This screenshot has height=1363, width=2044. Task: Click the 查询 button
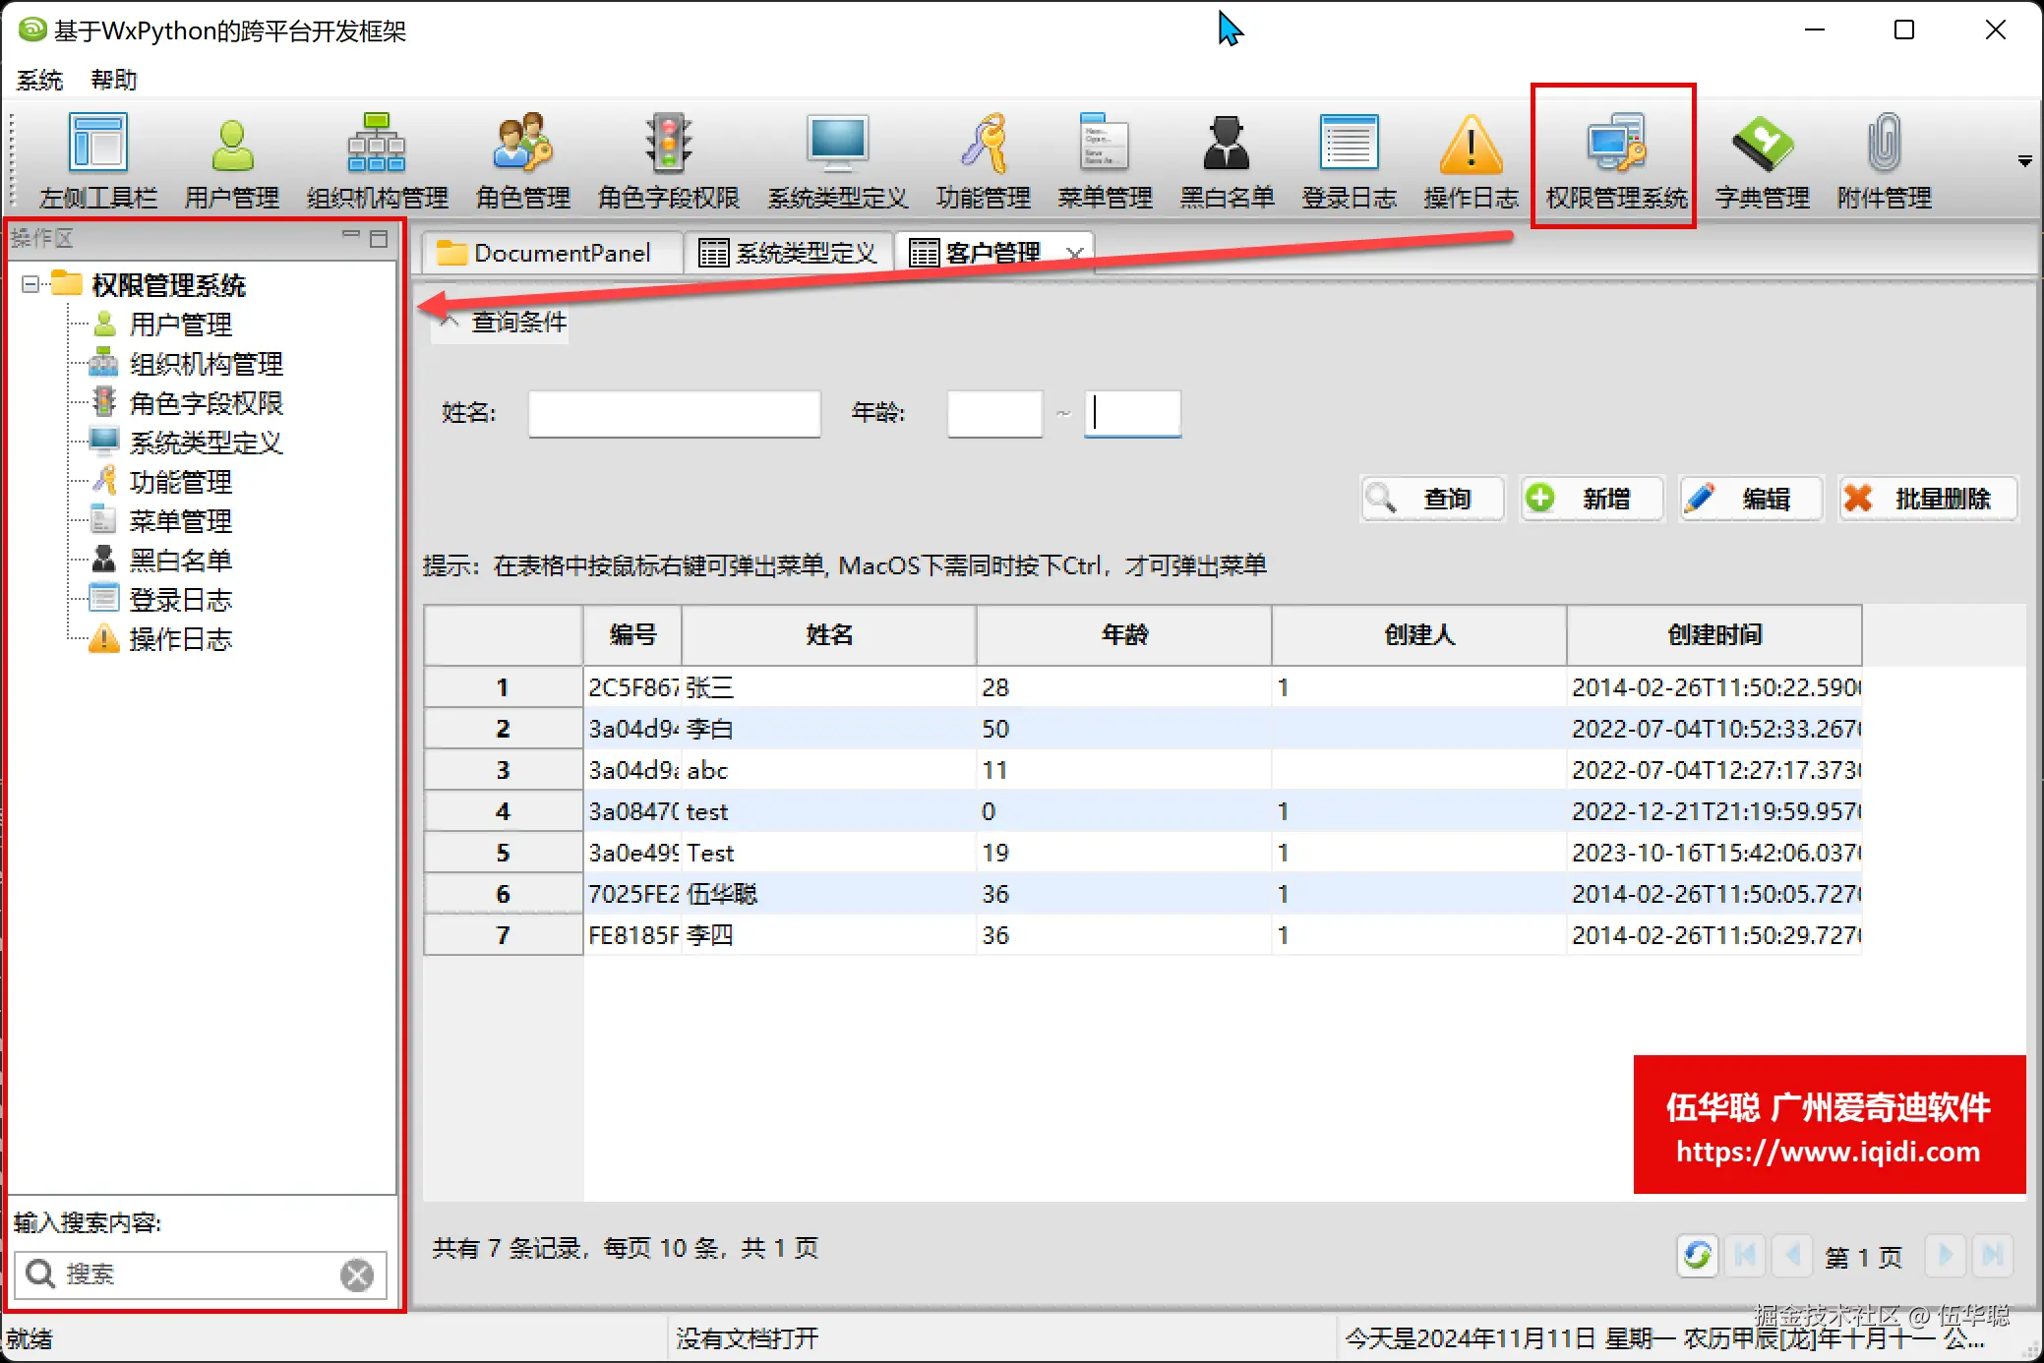[1432, 499]
